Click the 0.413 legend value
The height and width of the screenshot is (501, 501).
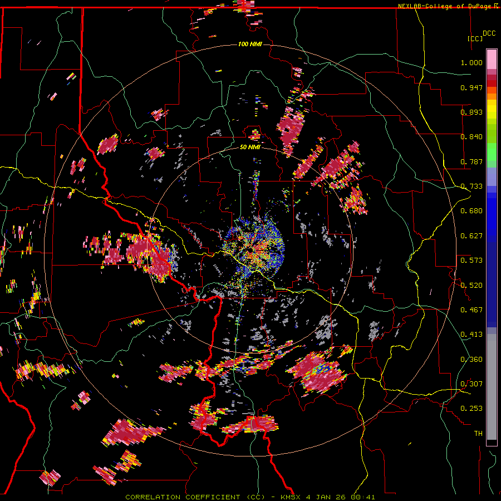click(471, 335)
